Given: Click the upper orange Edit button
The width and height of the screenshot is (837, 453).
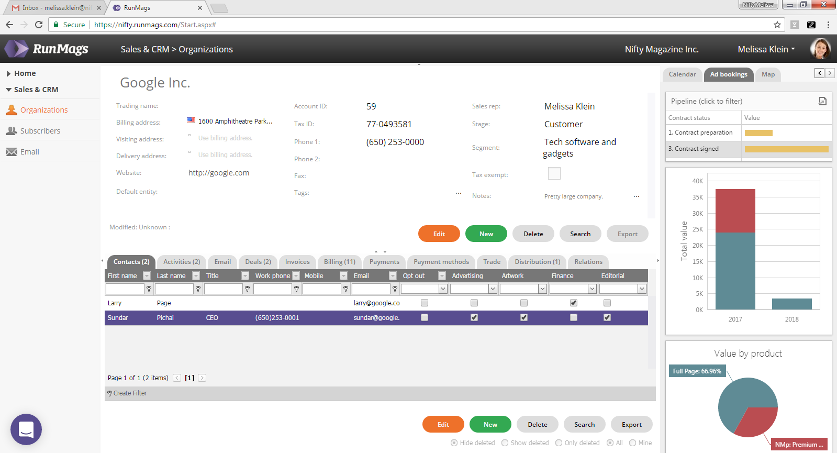Looking at the screenshot, I should 439,234.
